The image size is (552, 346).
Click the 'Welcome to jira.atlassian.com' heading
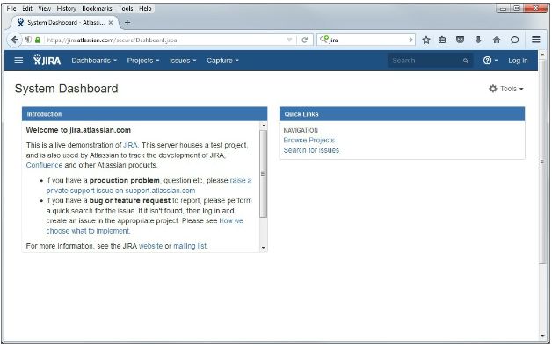tap(78, 130)
